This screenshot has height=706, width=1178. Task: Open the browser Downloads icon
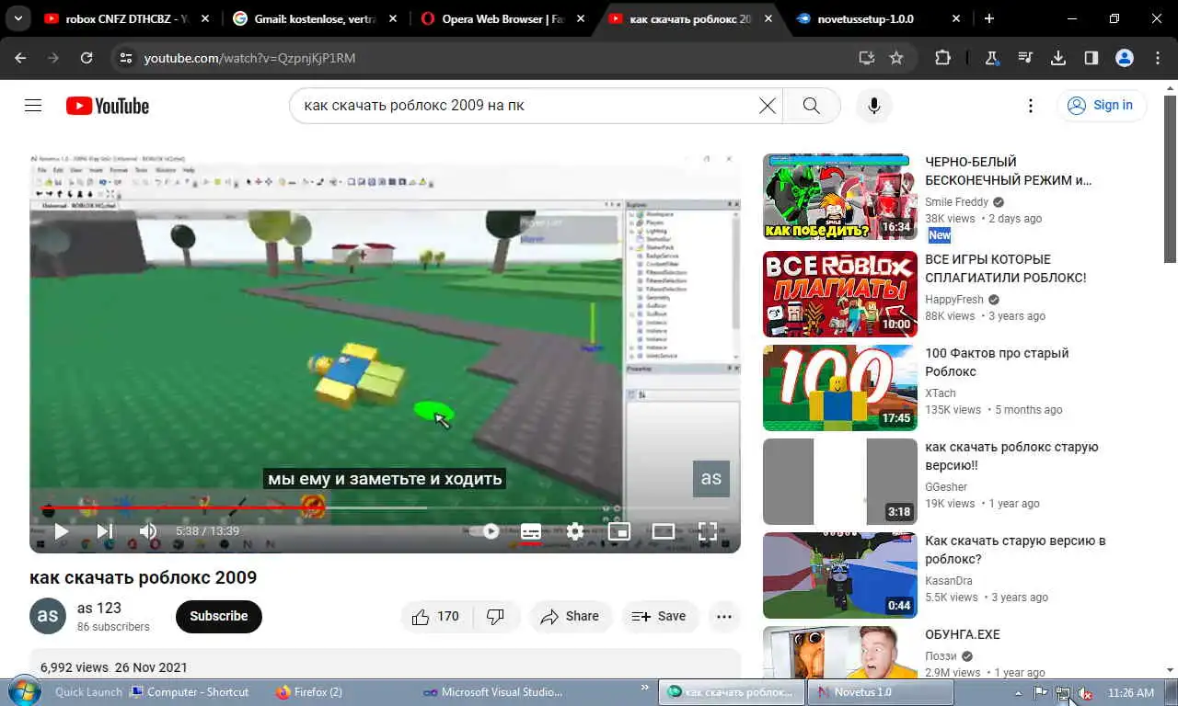pyautogui.click(x=1058, y=58)
